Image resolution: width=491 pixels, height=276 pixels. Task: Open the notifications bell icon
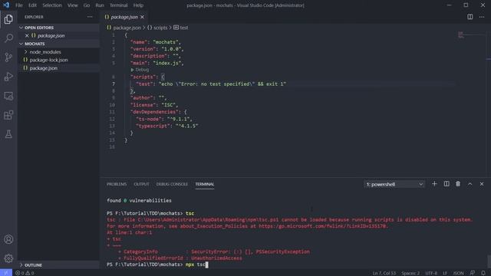click(483, 273)
